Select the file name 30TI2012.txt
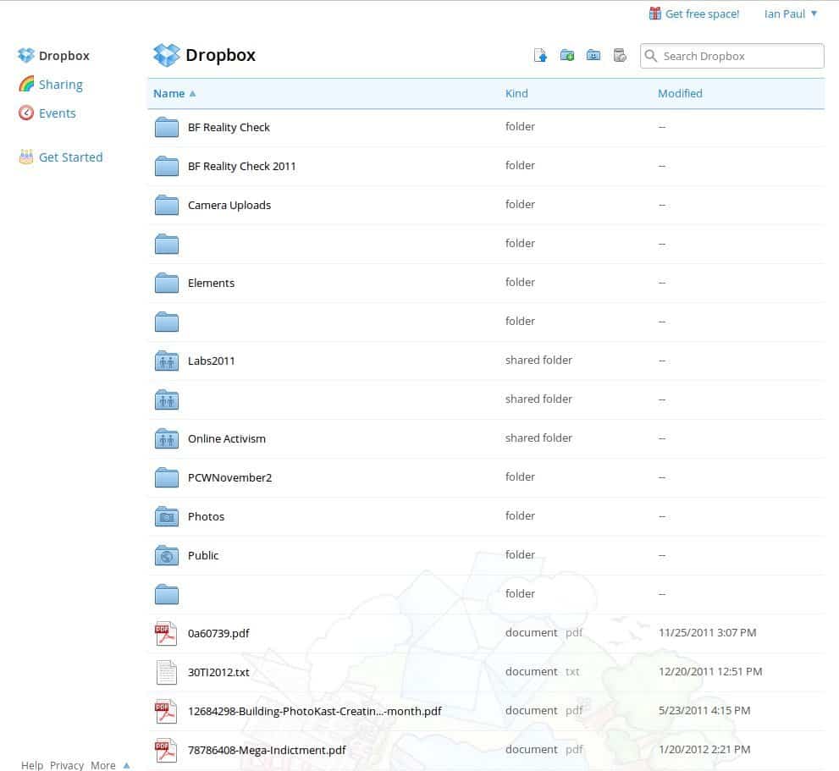This screenshot has width=839, height=771. click(218, 673)
